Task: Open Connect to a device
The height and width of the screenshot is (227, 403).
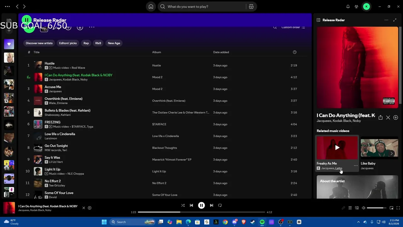Action: point(357,208)
